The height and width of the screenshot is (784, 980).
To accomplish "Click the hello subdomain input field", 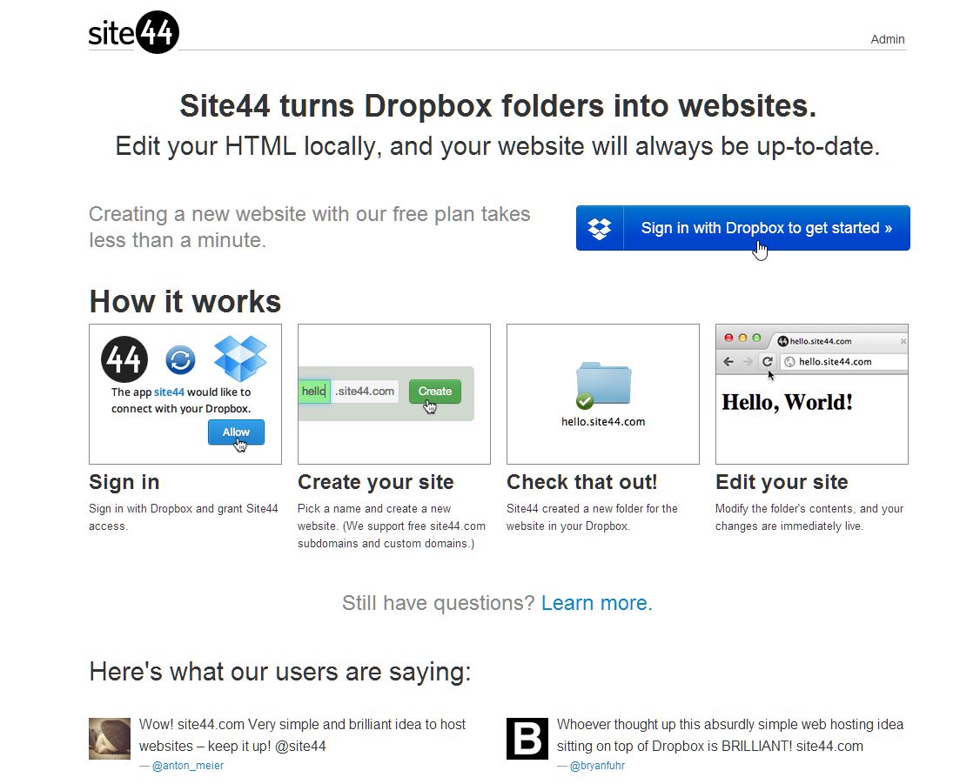I will pos(314,392).
